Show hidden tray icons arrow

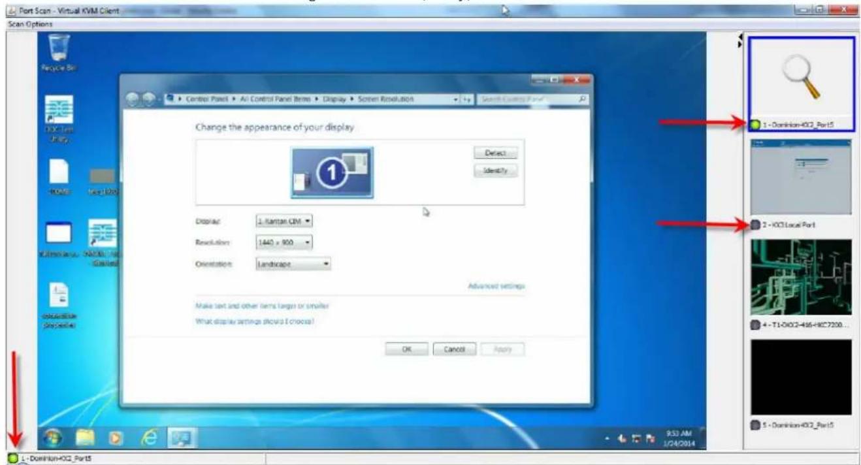[608, 438]
